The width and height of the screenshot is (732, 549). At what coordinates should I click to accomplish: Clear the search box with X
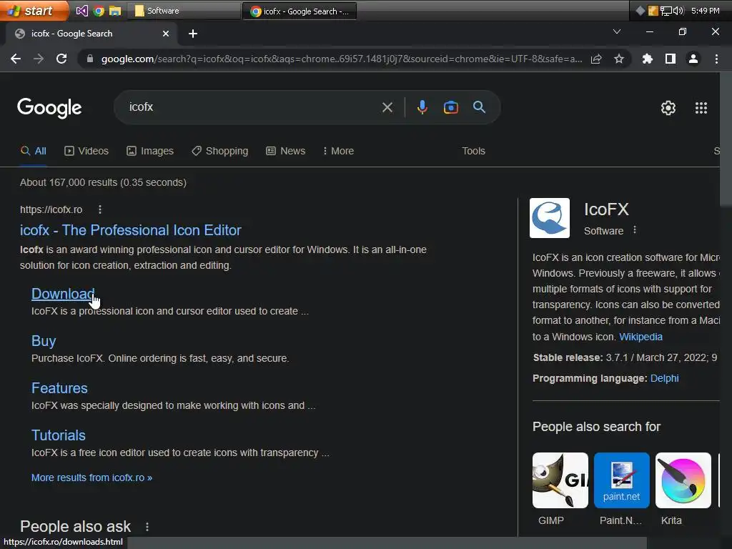tap(387, 107)
